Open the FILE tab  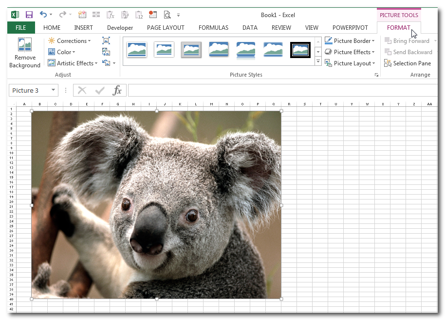[x=21, y=28]
